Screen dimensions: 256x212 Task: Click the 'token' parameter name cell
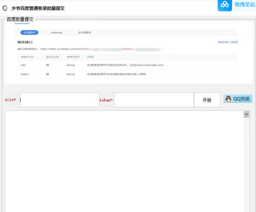(25, 74)
